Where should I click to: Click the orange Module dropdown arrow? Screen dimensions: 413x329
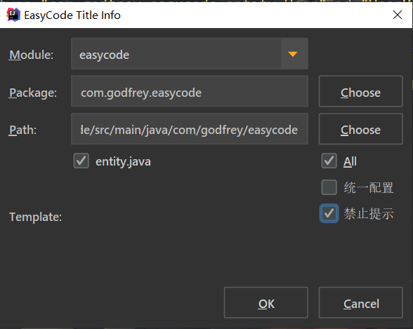pos(293,54)
